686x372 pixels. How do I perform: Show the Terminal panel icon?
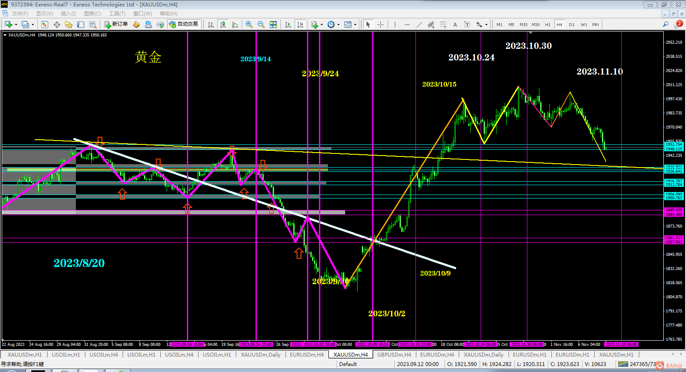(x=81, y=24)
